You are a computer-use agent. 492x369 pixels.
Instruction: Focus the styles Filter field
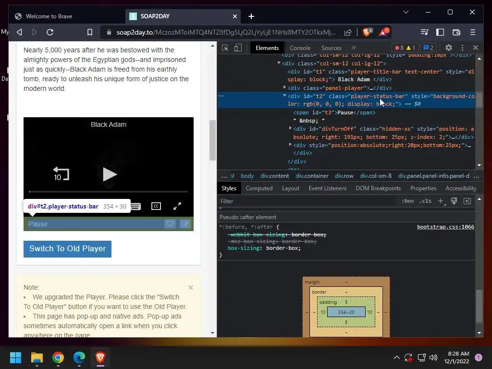point(307,201)
